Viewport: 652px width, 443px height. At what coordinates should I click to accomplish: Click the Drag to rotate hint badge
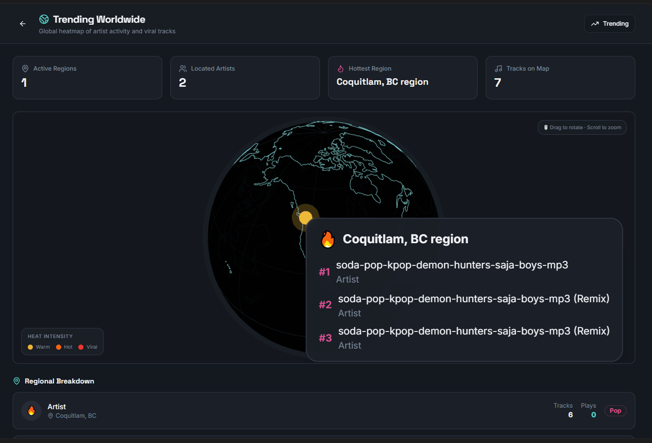pyautogui.click(x=582, y=128)
